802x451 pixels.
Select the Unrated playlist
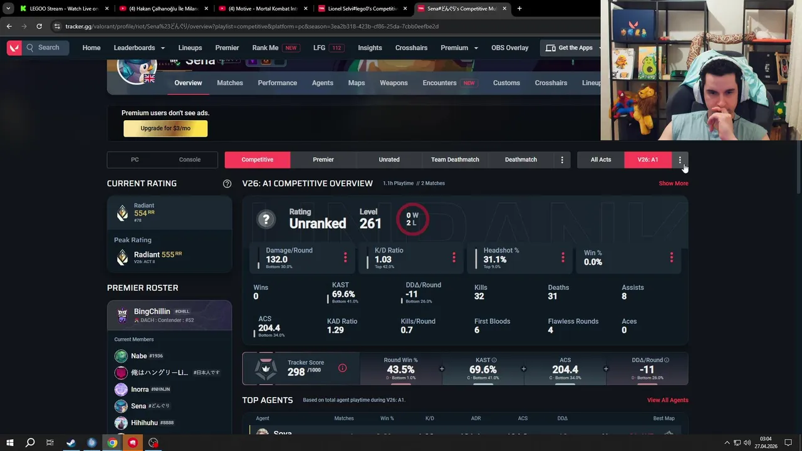389,160
